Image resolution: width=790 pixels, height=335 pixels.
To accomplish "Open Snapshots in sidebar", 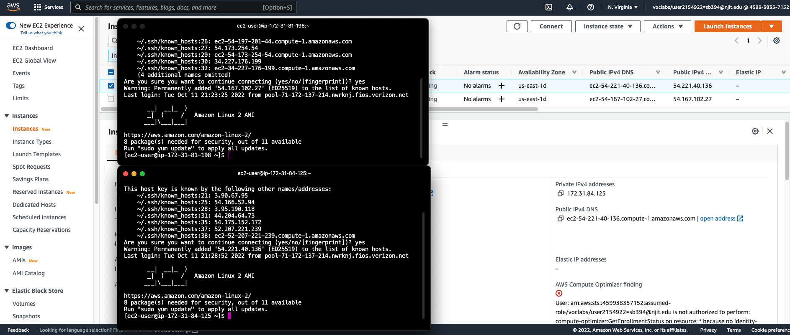I will click(26, 316).
